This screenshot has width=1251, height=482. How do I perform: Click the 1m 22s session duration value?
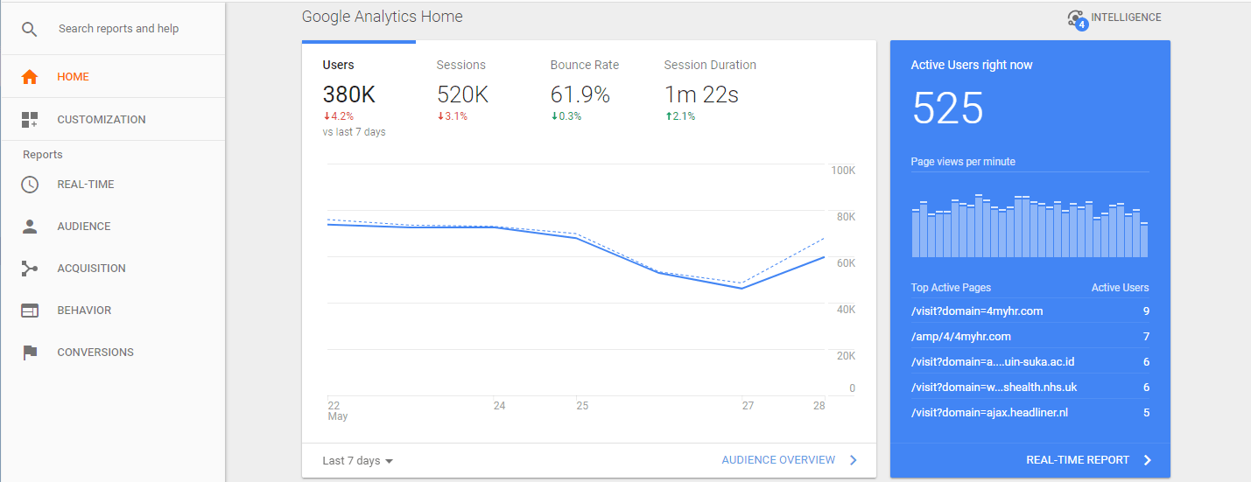[701, 94]
